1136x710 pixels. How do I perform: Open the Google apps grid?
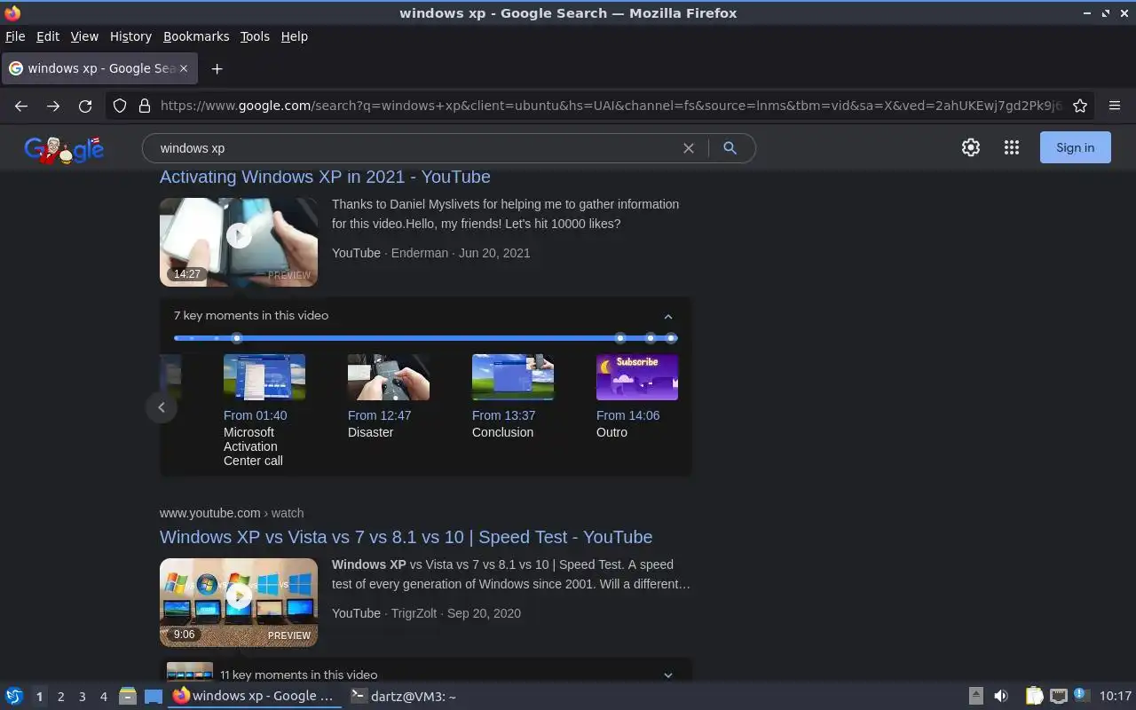point(1012,148)
